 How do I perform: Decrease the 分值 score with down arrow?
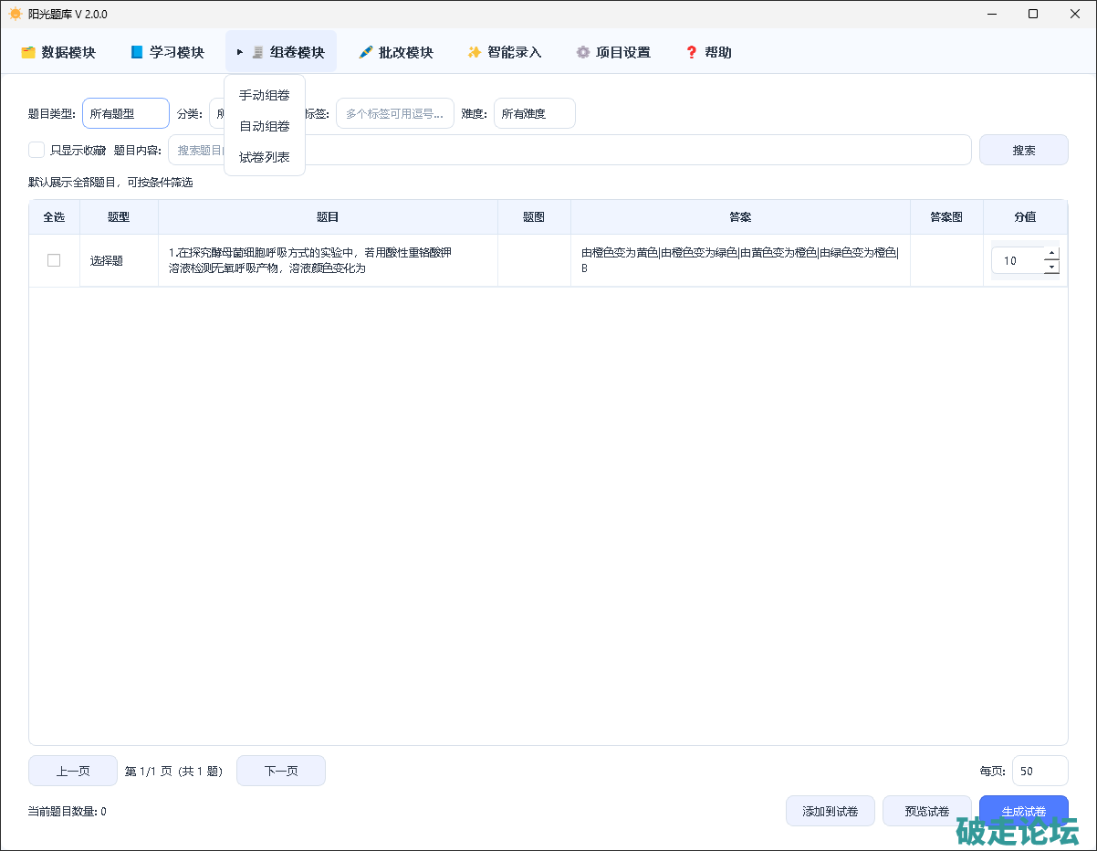click(1051, 267)
